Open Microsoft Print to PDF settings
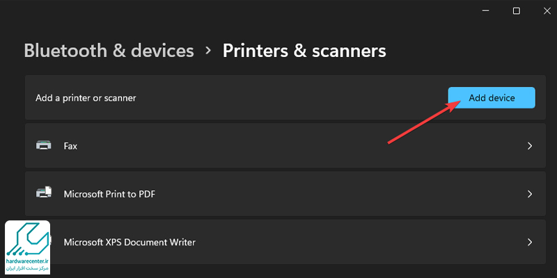557x278 pixels. 109,194
